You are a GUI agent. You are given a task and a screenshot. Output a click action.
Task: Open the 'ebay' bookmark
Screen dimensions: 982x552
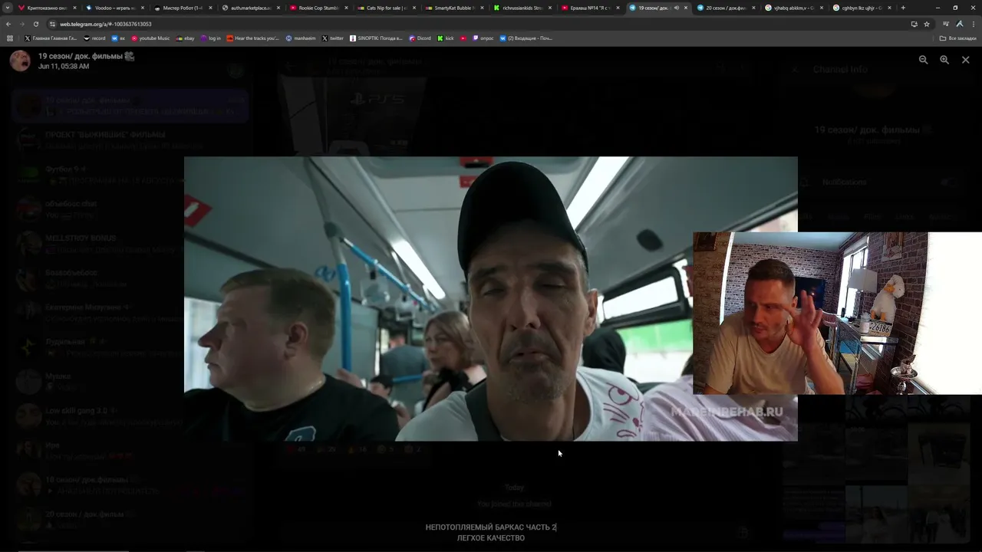pos(185,38)
